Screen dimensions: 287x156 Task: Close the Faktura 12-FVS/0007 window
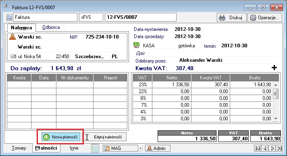point(277,8)
